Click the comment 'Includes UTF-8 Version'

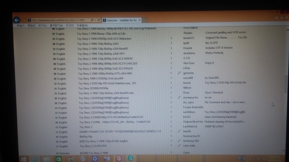tap(219, 48)
